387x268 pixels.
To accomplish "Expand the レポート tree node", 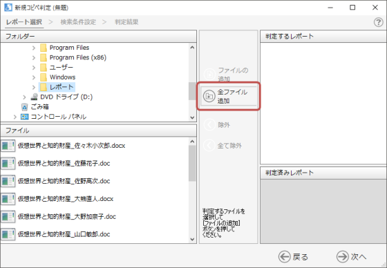I will pyautogui.click(x=34, y=87).
